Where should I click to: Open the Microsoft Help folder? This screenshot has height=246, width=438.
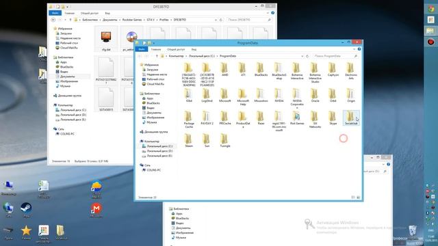point(243,97)
